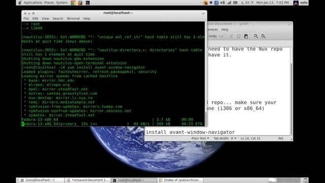Click the gedit vertical scrollbar
325x183 pixels.
coord(291,91)
